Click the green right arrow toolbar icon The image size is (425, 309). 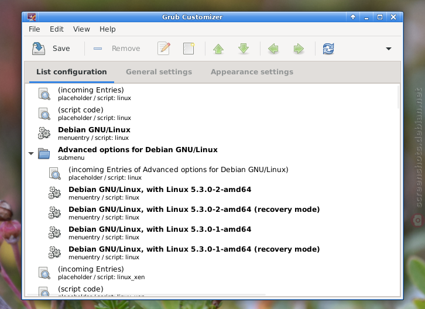click(x=299, y=49)
